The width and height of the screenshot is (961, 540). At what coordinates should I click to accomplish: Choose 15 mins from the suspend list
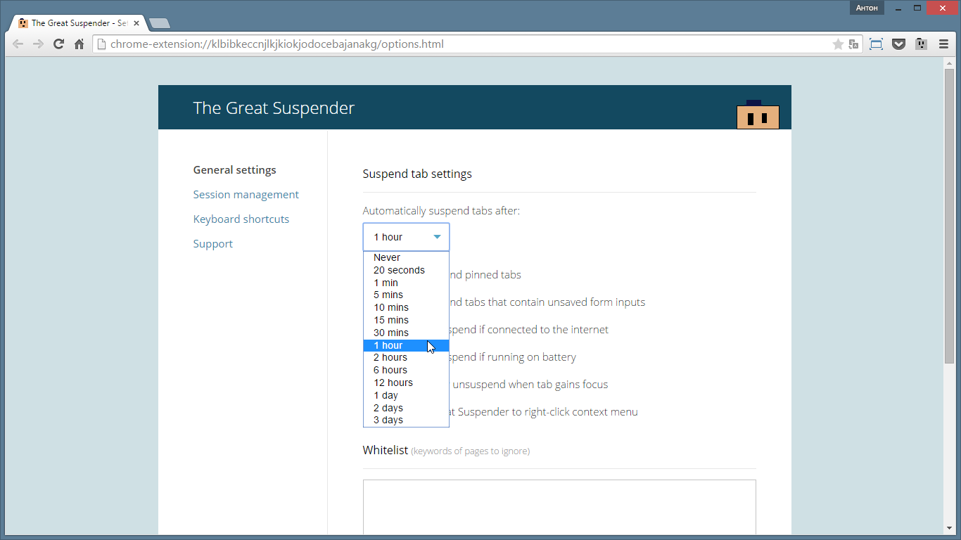[x=406, y=320]
